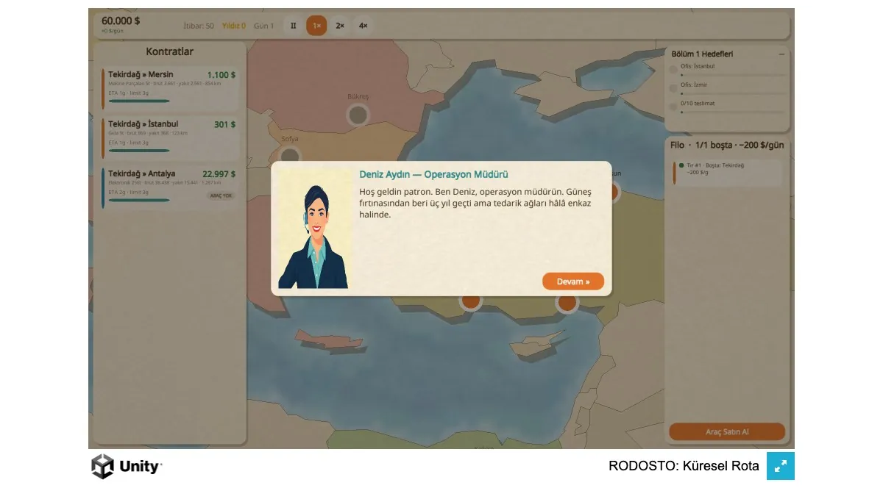The height and width of the screenshot is (488, 883).
Task: Click the Yıldız 0 stat
Action: pos(234,26)
